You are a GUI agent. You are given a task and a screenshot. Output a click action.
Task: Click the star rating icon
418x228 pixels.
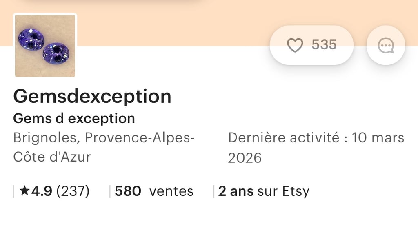(x=24, y=191)
